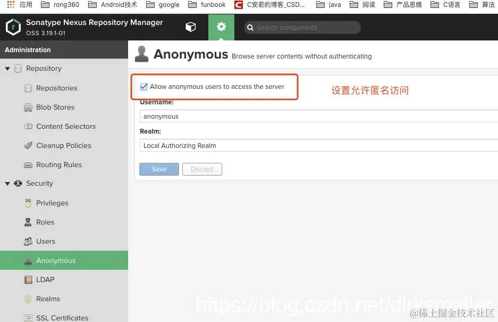Select Privileges in Security
Viewport: 498px width, 322px height.
click(52, 203)
